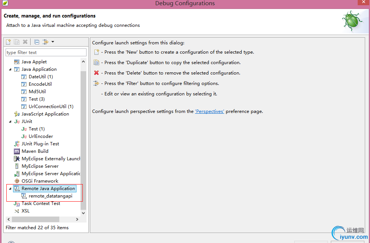Open the remote_datatangapi configuration

[50, 196]
